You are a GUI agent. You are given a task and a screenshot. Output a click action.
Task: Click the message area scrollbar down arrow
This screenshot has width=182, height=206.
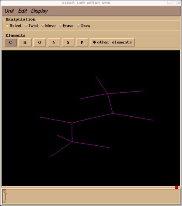click(5, 201)
